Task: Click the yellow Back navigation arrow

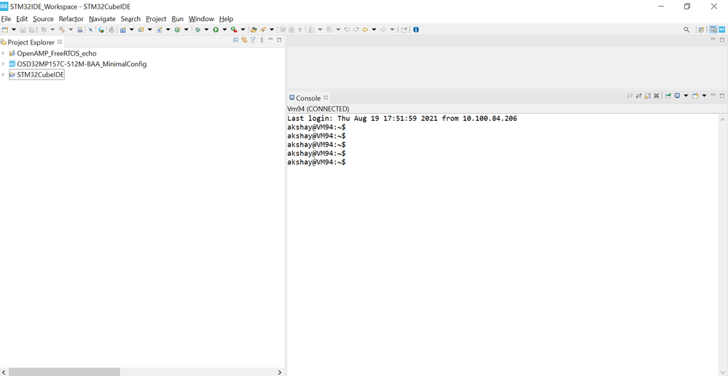Action: point(365,29)
